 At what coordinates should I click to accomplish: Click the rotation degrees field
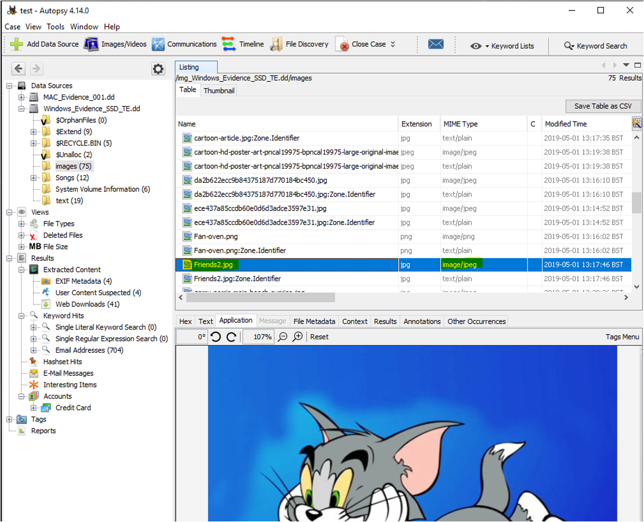193,337
